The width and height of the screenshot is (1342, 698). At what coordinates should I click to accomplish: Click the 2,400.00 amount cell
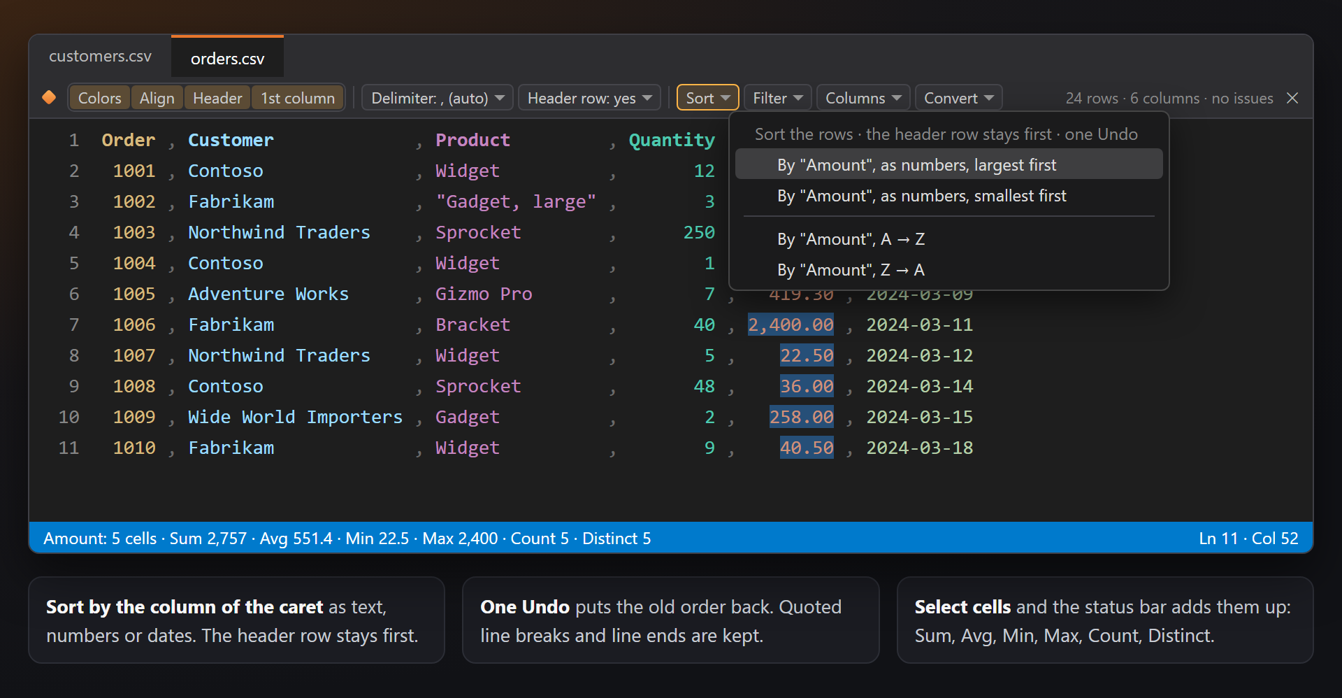(791, 325)
